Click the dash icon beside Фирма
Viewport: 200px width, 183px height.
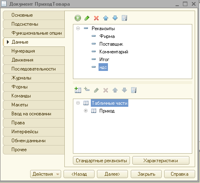(94, 36)
